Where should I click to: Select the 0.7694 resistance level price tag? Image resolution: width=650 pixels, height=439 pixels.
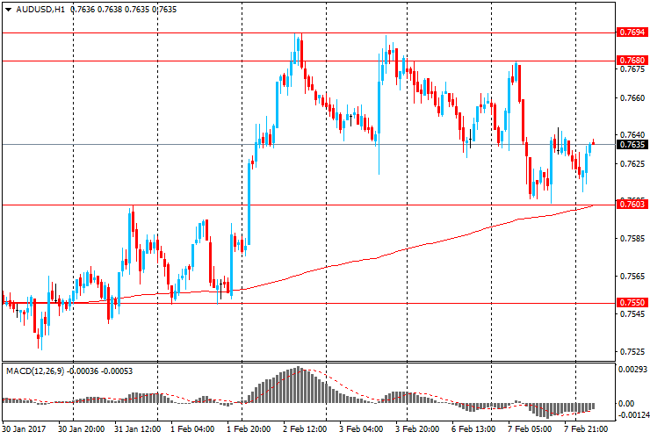click(632, 32)
